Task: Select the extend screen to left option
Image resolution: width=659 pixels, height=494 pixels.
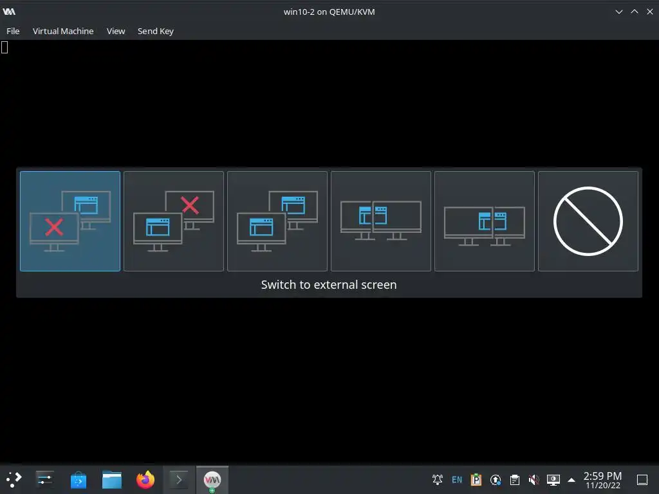Action: click(x=381, y=221)
